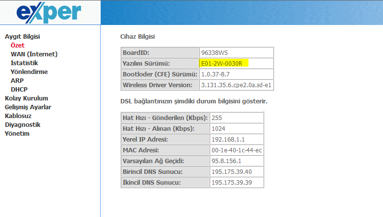
Task: Open the Kablosuz settings
Action: 18,116
